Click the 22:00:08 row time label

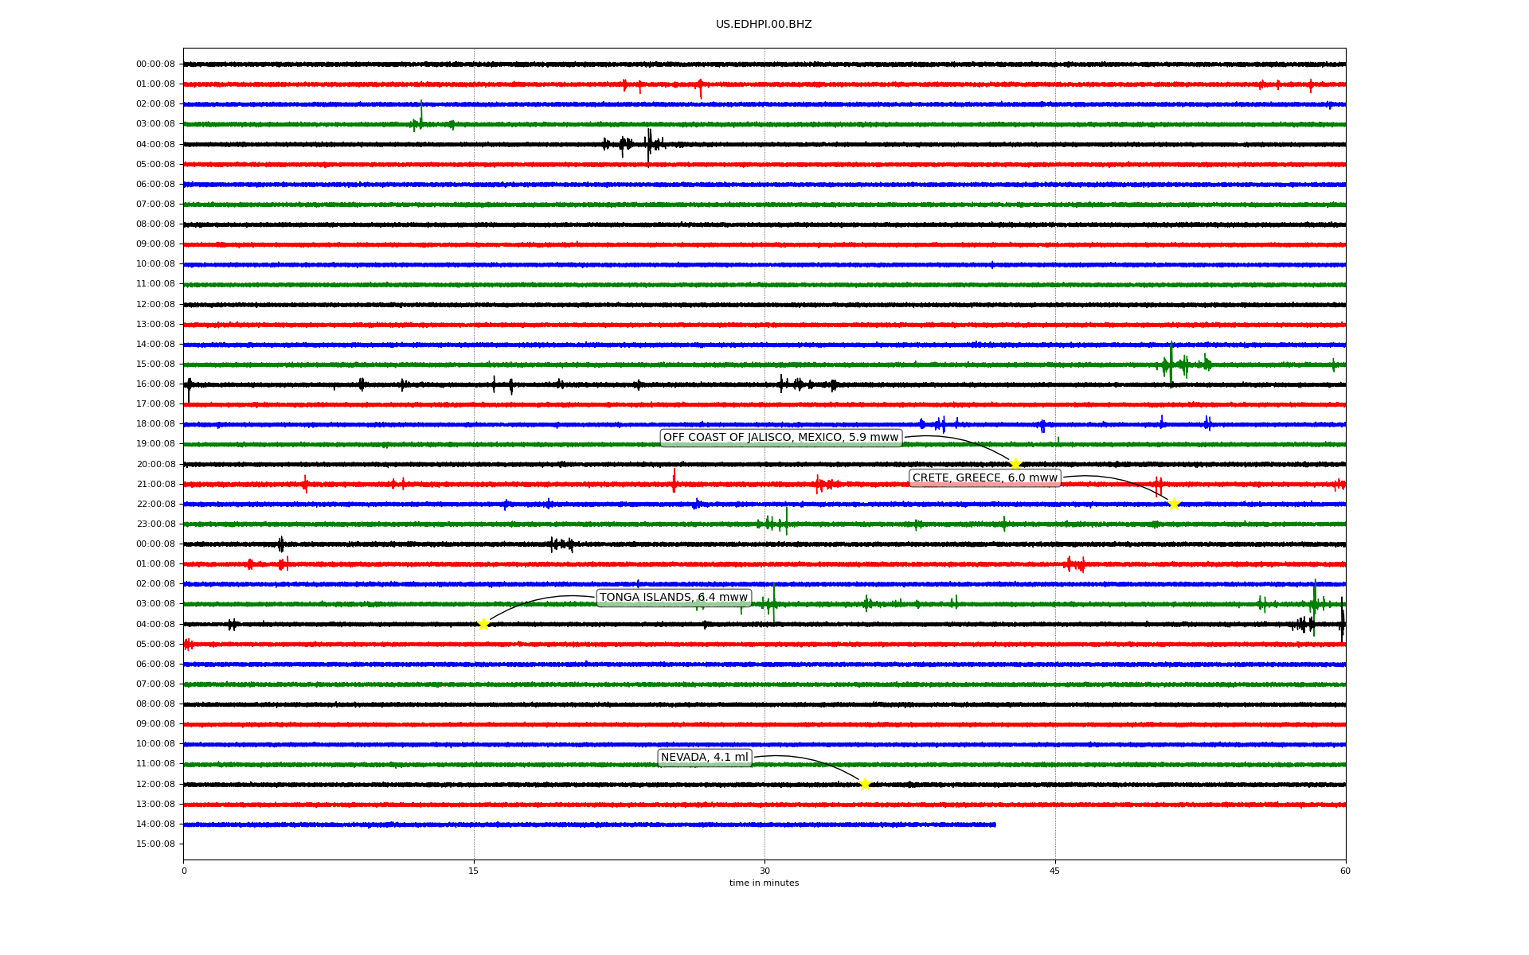click(x=155, y=505)
